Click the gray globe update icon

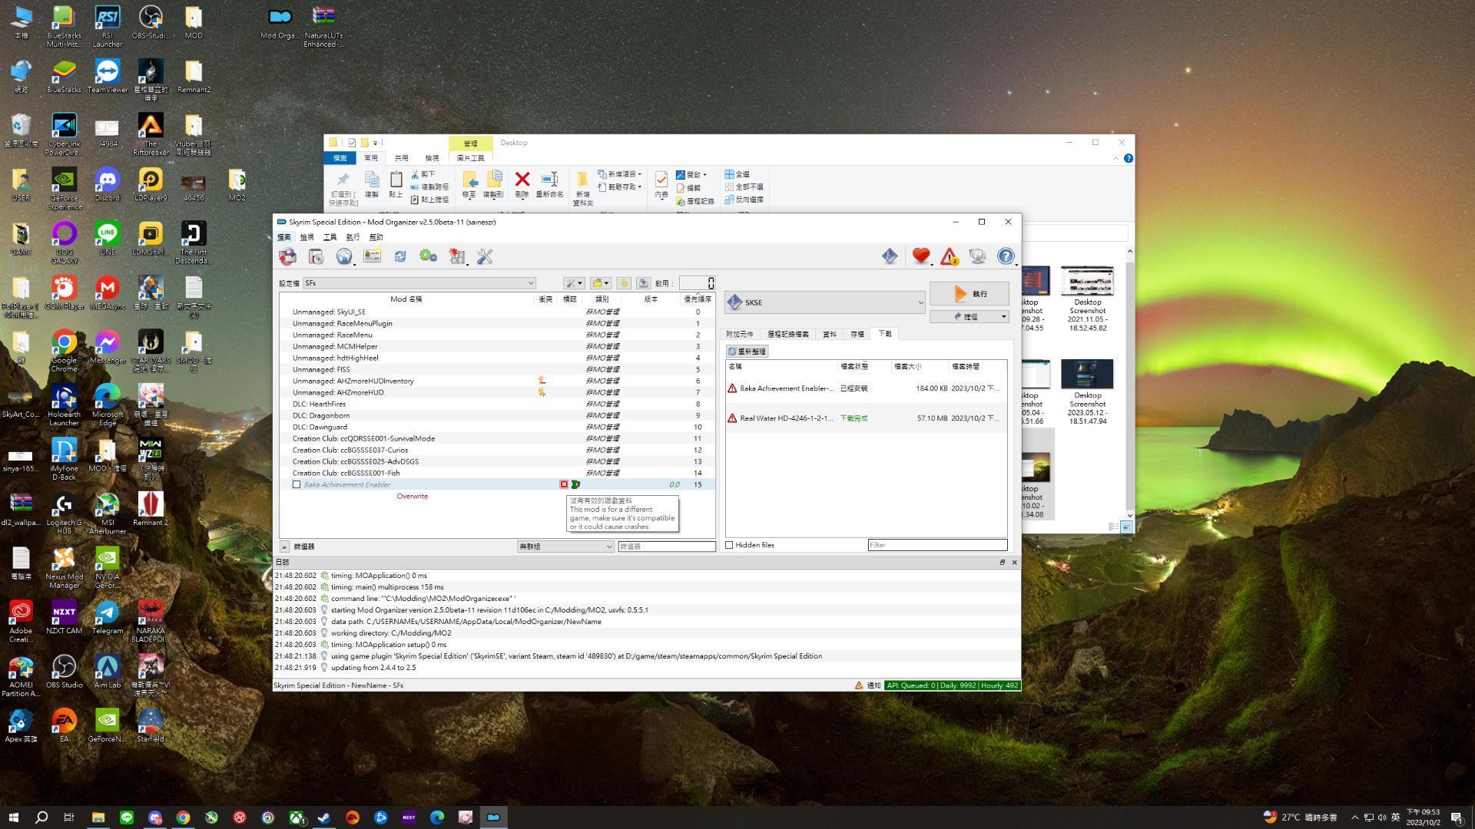point(977,256)
